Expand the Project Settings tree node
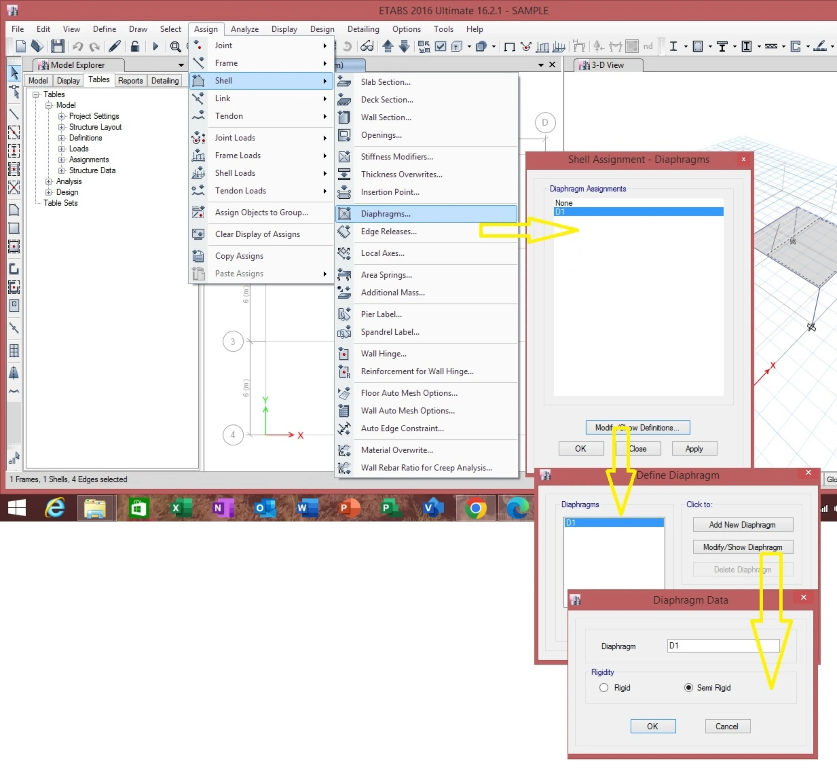This screenshot has width=837, height=770. pyautogui.click(x=61, y=116)
